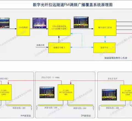Click terminating resistor at N#直放站 cable end
Viewport: 132px width, 121px height.
(x=31, y=108)
